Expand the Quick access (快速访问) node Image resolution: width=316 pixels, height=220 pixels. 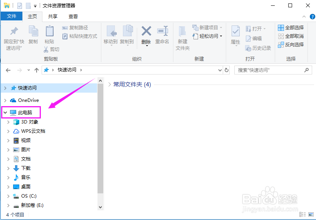point(5,88)
